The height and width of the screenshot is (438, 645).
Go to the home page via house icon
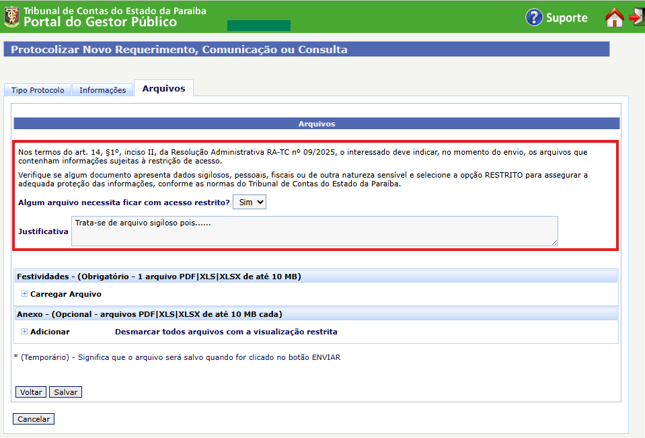pos(614,17)
